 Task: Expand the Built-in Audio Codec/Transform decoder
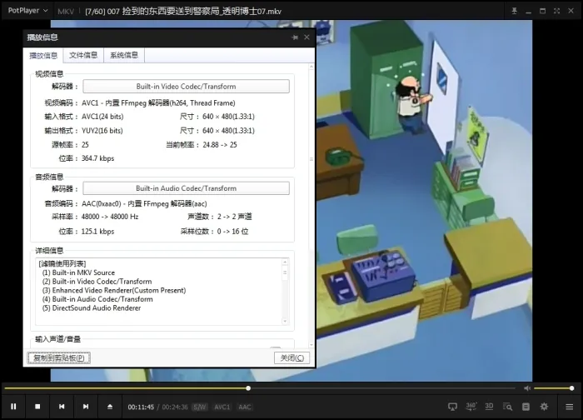coord(186,188)
